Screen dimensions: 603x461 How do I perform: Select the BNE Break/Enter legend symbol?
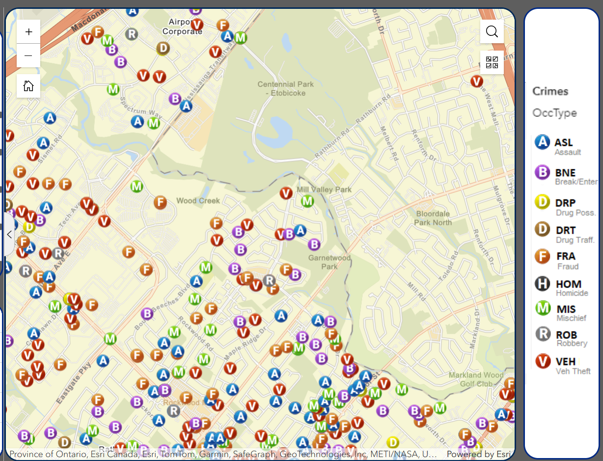coord(542,172)
